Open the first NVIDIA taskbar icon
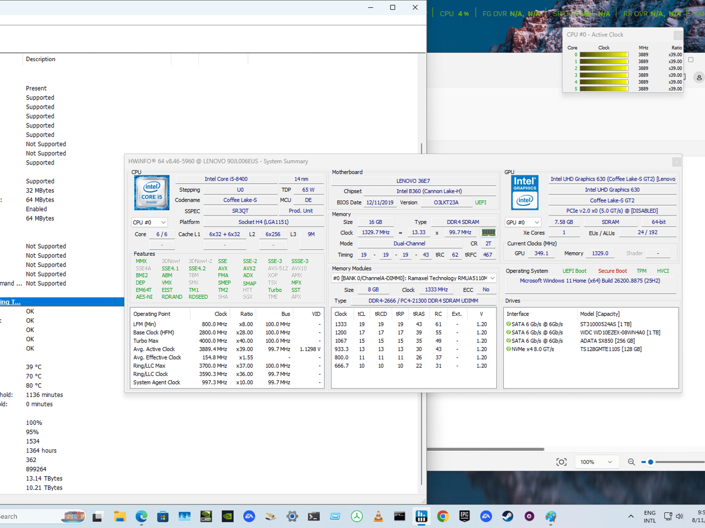 [x=206, y=516]
